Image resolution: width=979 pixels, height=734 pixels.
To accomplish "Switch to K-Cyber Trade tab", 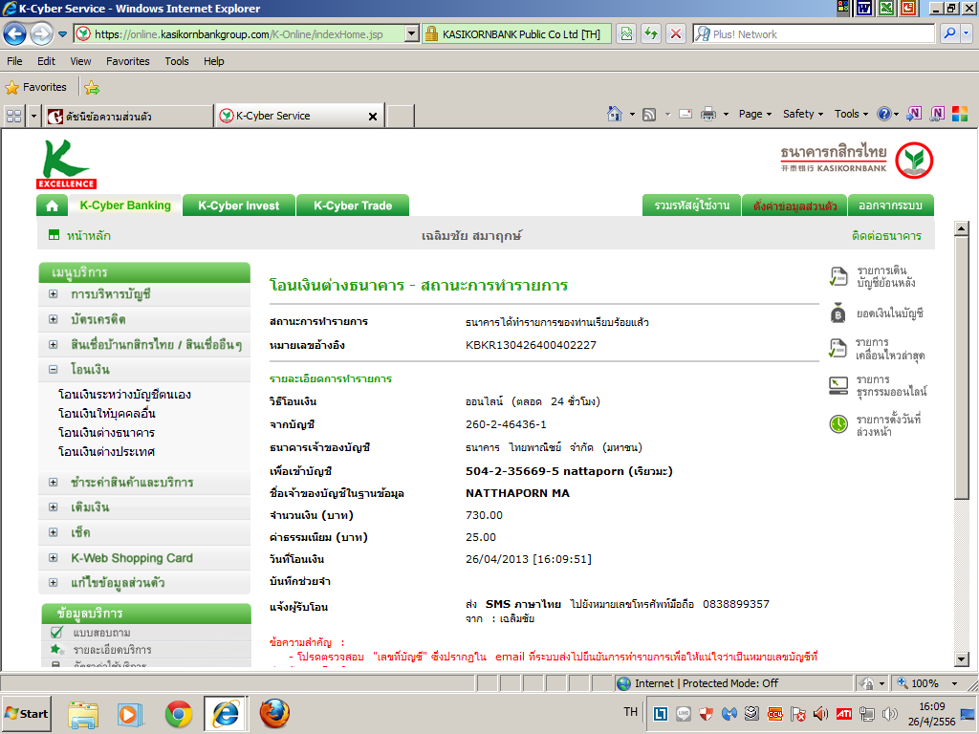I will (x=353, y=205).
